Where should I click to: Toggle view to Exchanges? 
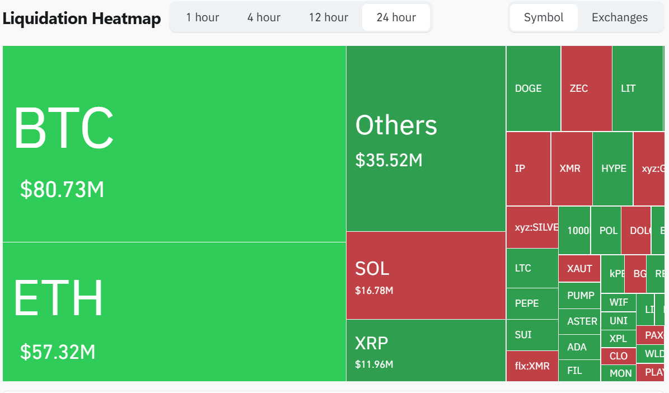click(620, 17)
